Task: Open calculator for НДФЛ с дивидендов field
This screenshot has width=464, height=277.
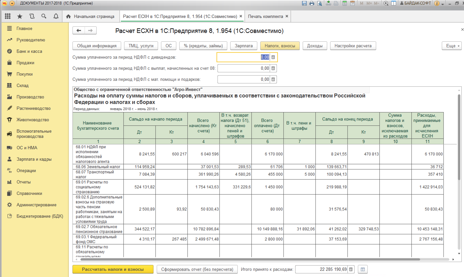Action: coord(273,57)
